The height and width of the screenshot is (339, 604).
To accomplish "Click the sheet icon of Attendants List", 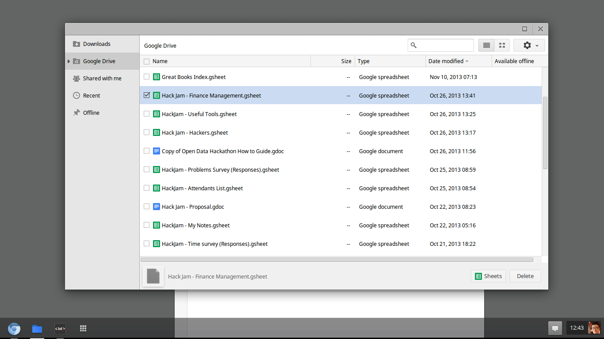I will click(x=156, y=188).
